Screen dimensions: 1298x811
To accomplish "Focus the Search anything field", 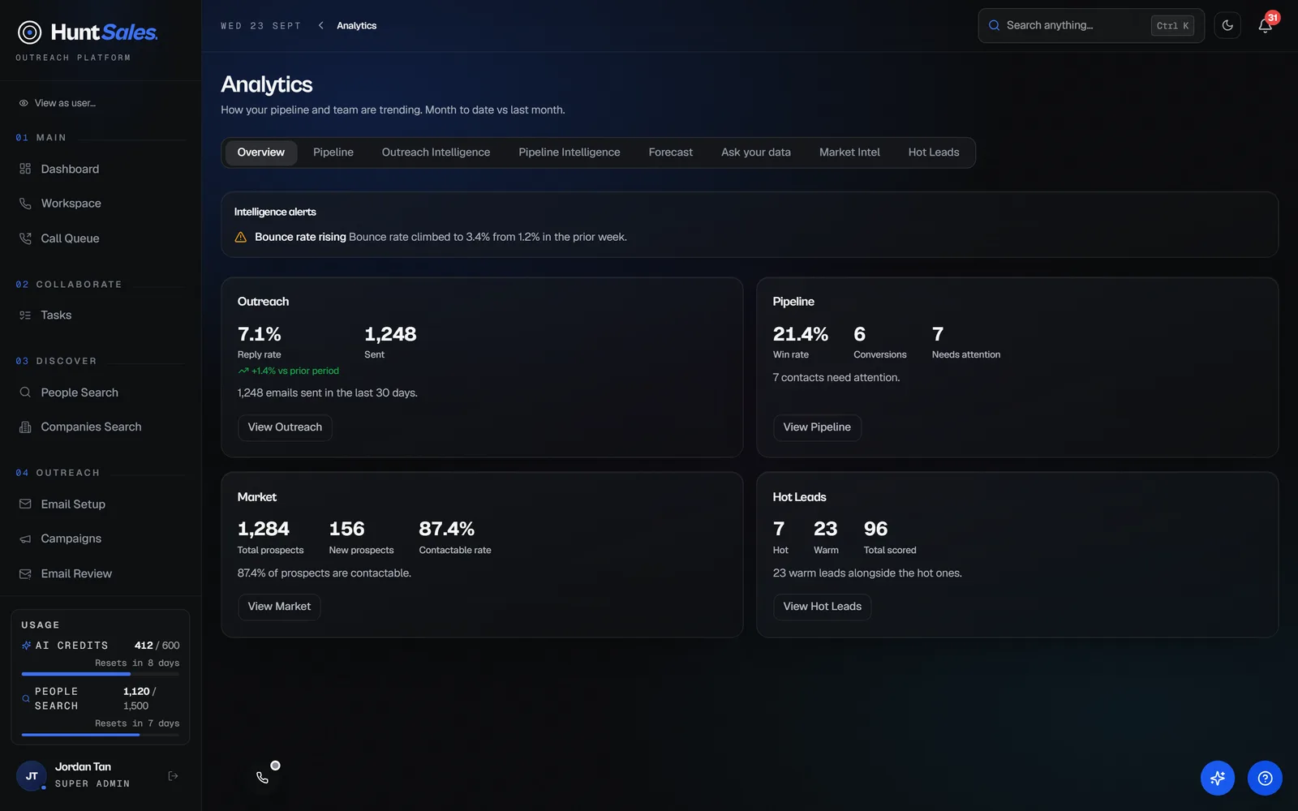I will tap(1091, 26).
